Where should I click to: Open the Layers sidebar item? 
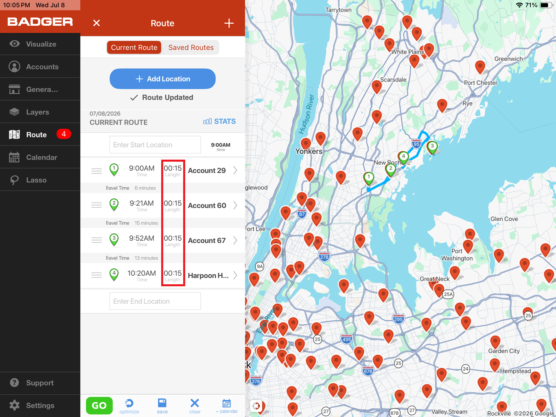(x=40, y=112)
